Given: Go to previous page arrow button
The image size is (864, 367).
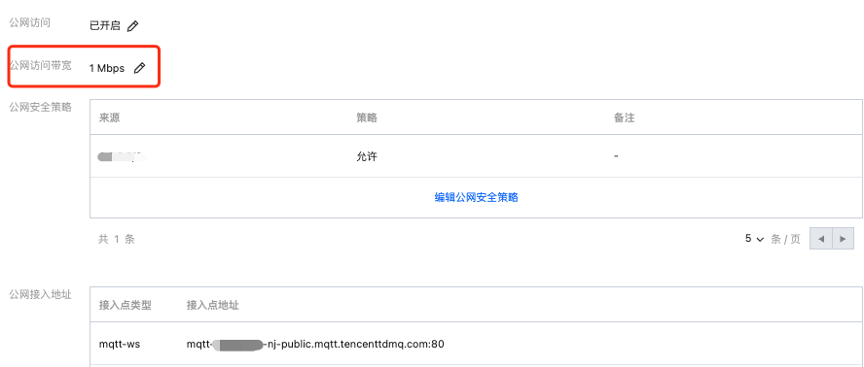Looking at the screenshot, I should [821, 239].
